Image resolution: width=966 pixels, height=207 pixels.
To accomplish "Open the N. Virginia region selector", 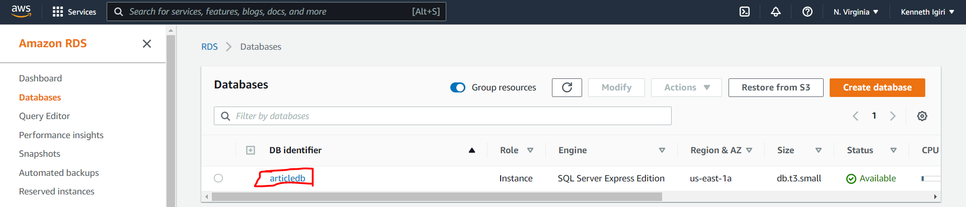I will (x=855, y=12).
